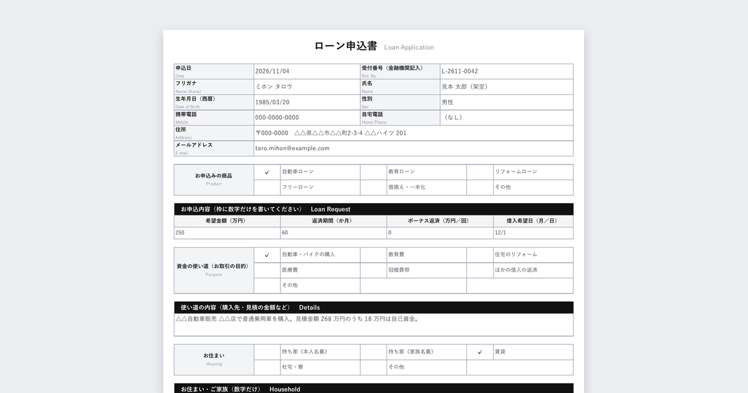Check the 教育費 purpose box
Viewport: 748px width, 393px height.
pyautogui.click(x=373, y=255)
